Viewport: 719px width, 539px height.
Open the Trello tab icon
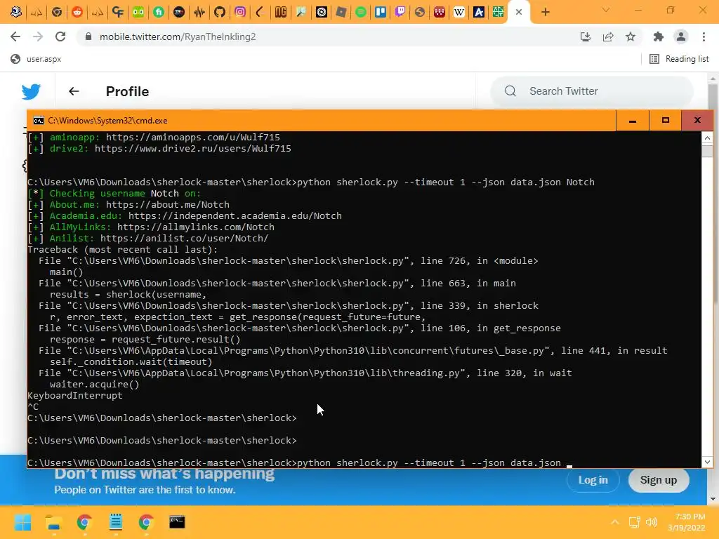[x=381, y=12]
